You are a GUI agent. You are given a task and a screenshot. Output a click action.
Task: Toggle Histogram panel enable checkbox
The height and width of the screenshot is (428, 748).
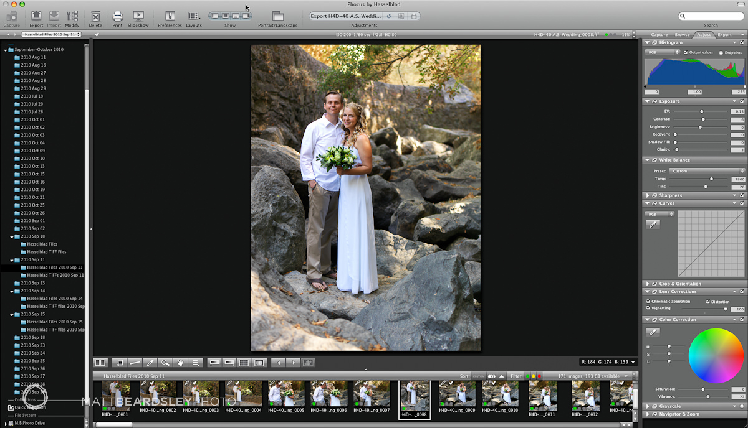[x=742, y=43]
